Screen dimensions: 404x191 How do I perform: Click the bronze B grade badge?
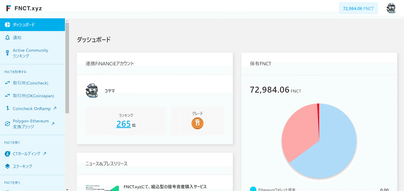pyautogui.click(x=198, y=124)
